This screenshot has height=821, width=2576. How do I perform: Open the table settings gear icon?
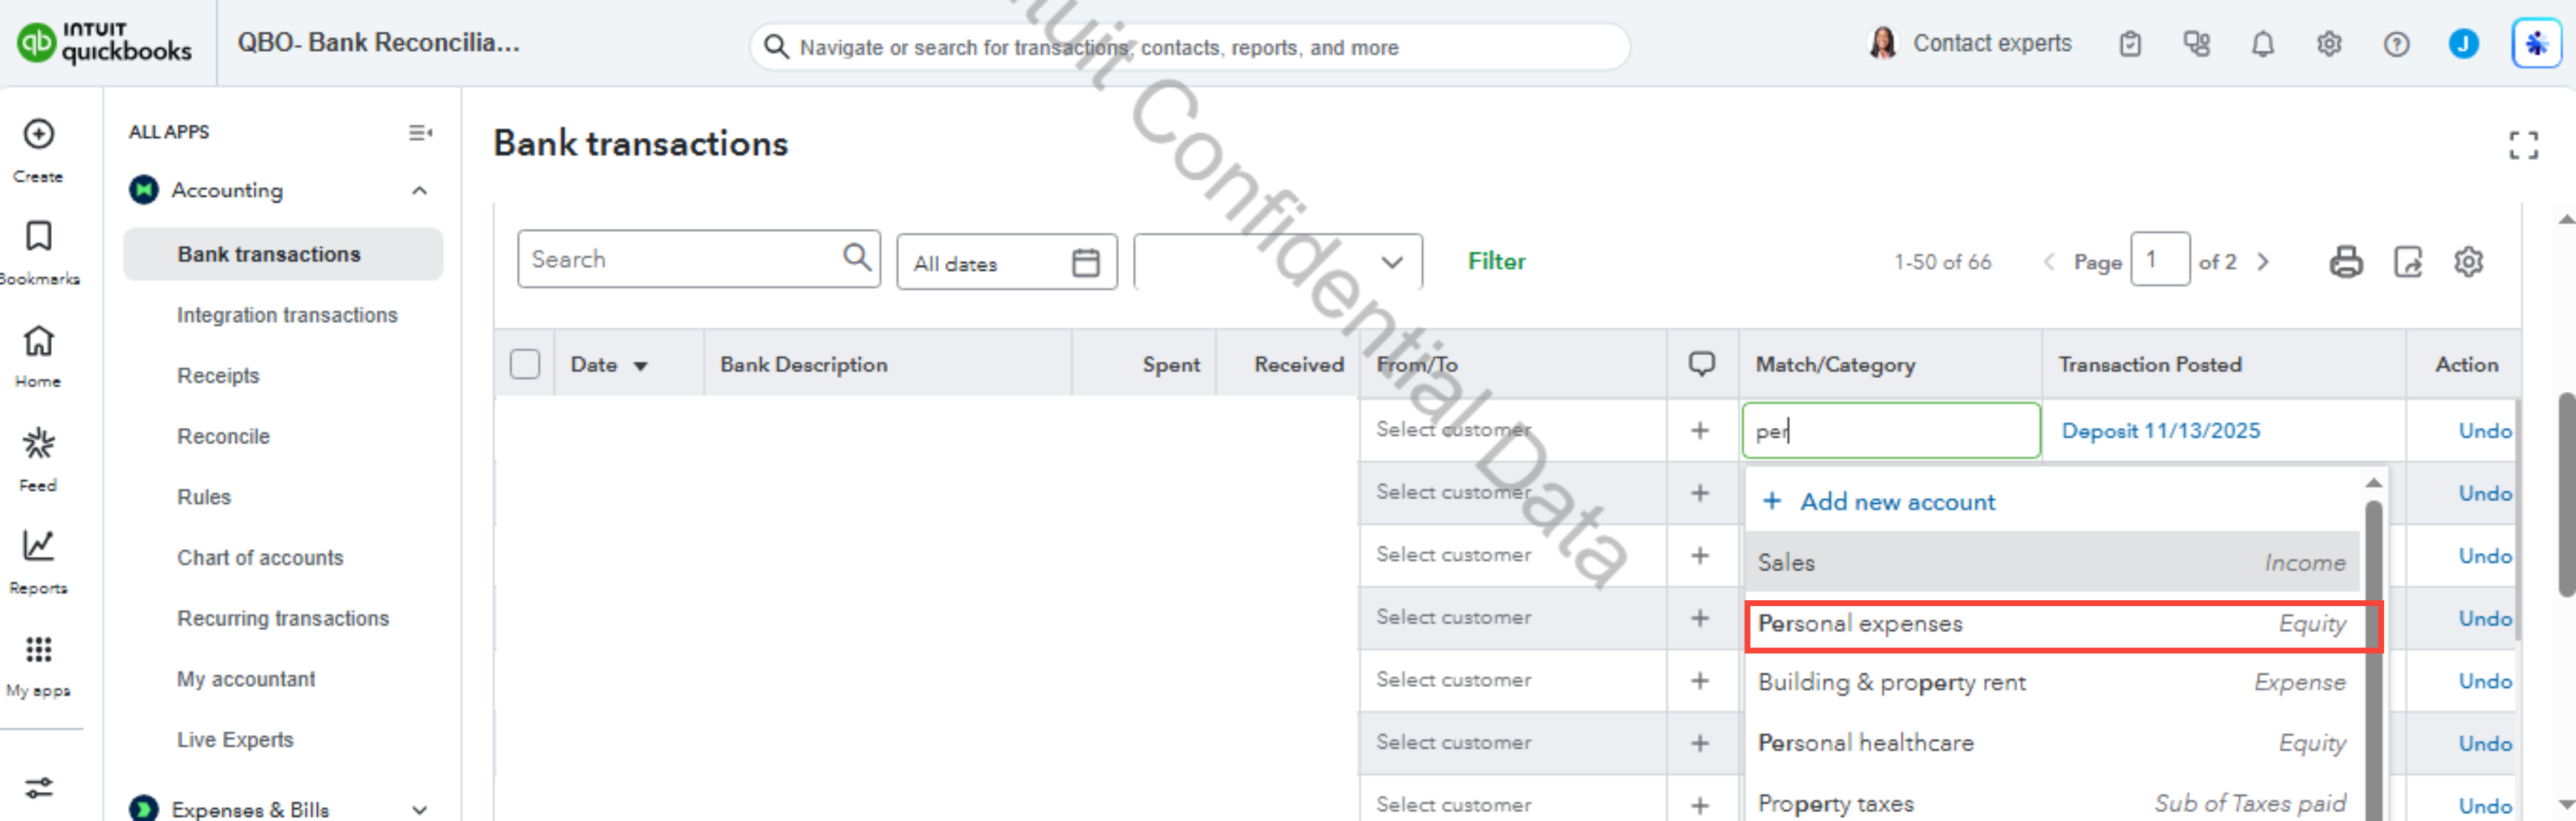tap(2468, 262)
